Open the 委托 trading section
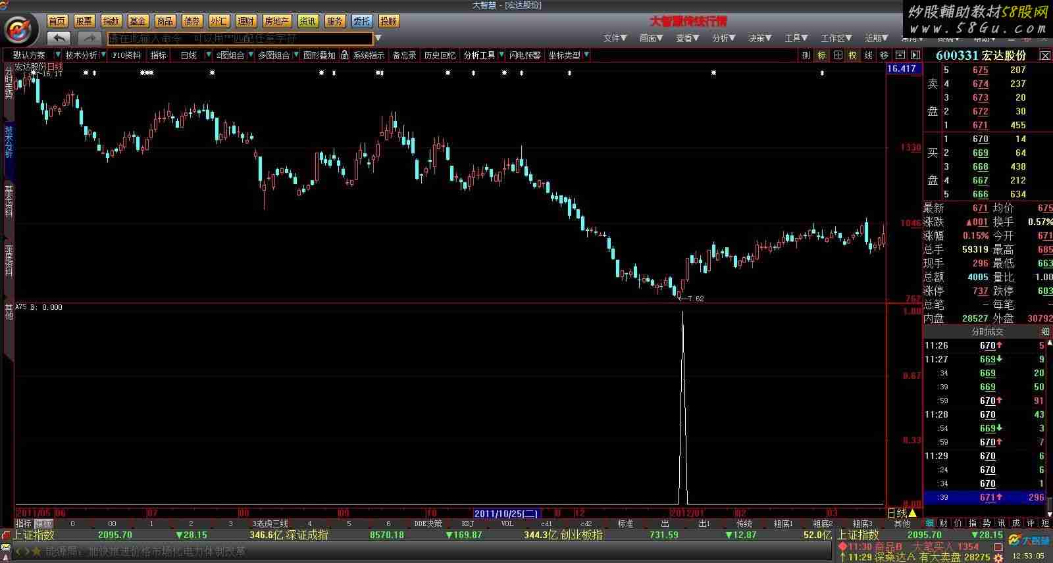 click(x=361, y=21)
